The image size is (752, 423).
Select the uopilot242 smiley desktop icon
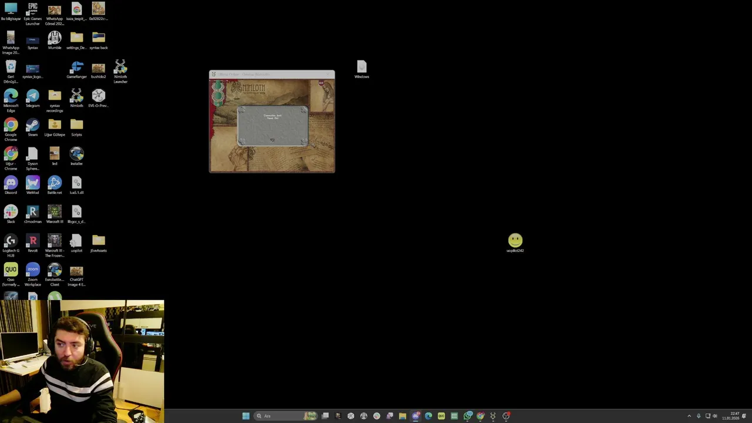(x=515, y=243)
